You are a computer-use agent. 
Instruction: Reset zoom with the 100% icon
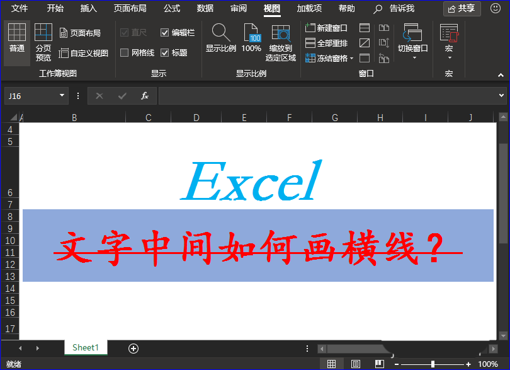point(251,38)
